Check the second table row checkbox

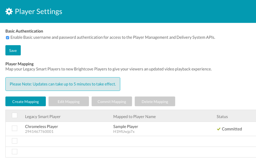tap(15, 141)
